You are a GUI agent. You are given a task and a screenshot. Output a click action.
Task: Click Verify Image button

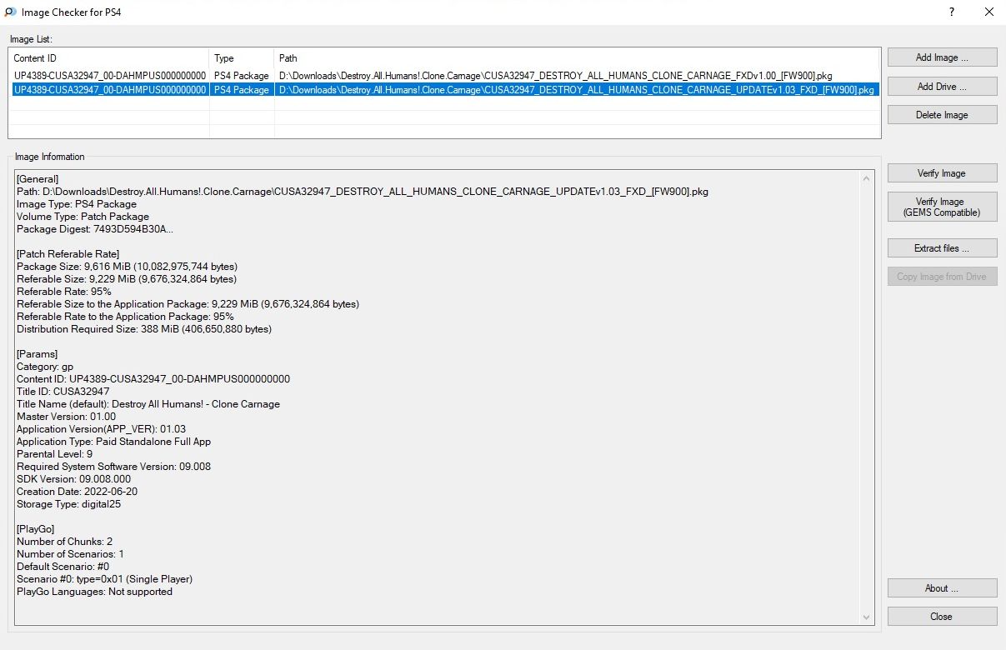pos(942,172)
